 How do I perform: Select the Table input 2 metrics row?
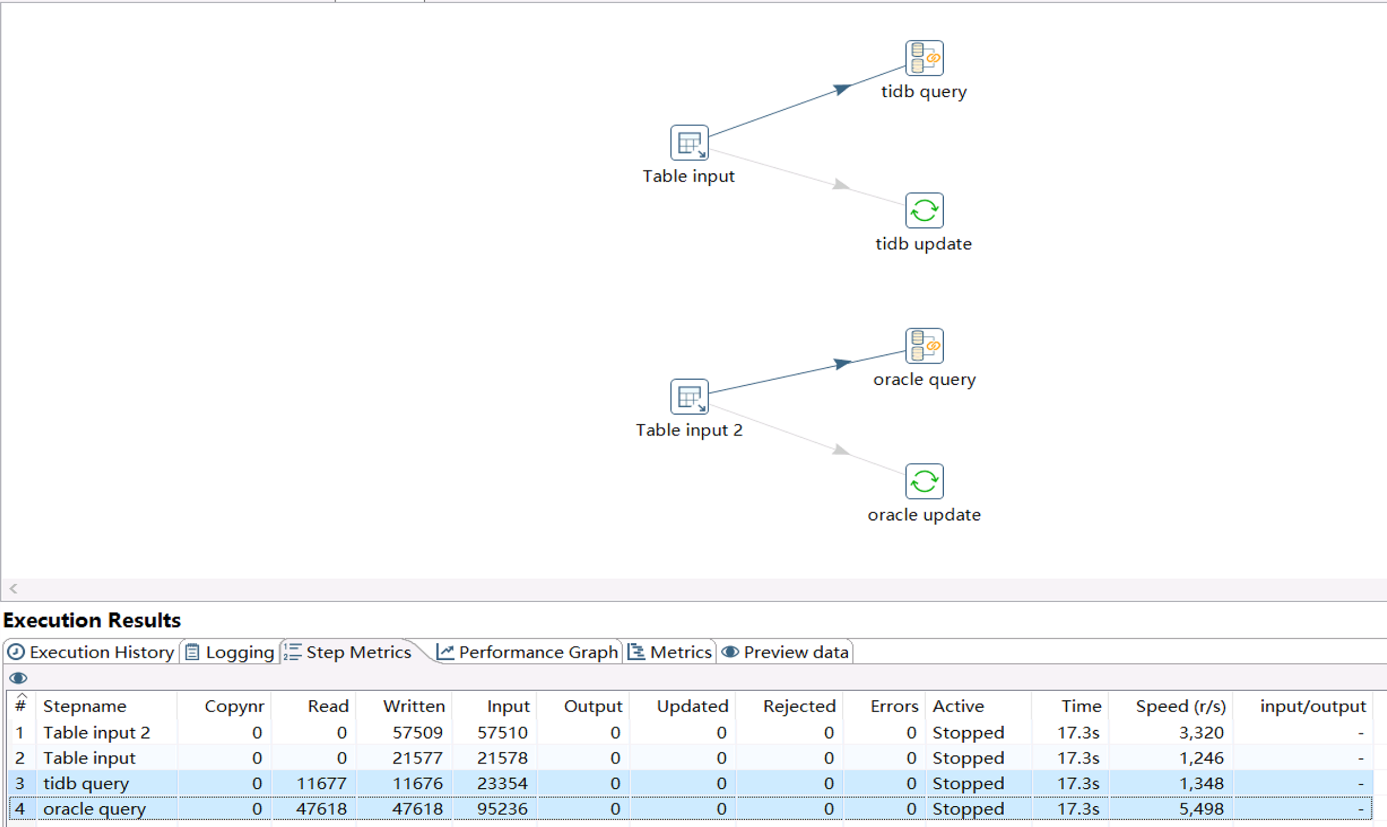click(x=97, y=733)
